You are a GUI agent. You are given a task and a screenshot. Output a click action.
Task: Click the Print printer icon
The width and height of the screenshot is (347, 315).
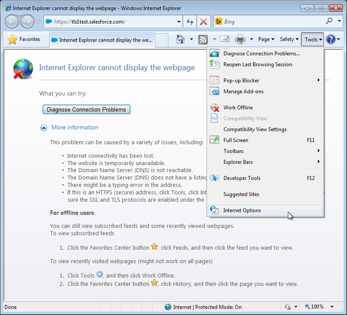coord(240,40)
